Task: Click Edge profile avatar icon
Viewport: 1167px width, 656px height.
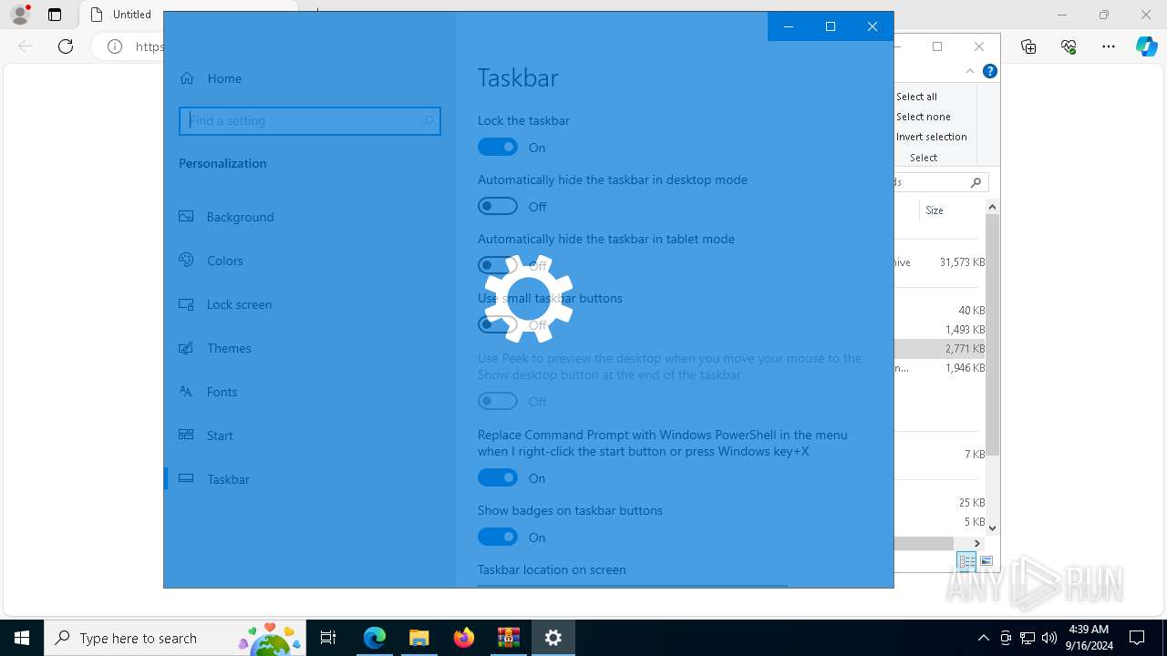Action: coord(20,15)
